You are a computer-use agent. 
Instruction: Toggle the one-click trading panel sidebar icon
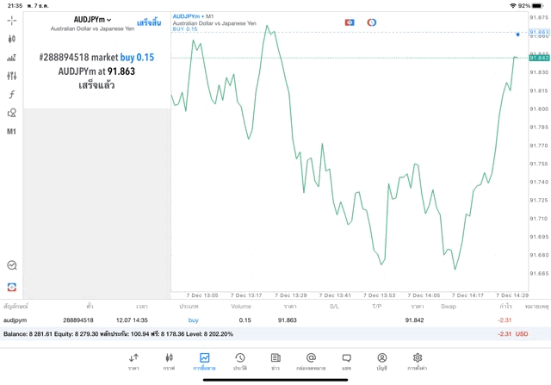11,287
